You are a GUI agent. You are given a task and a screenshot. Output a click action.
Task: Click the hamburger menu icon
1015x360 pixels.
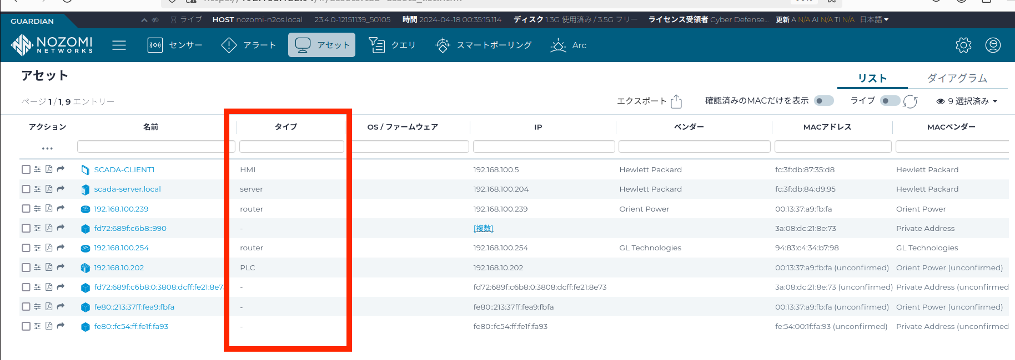pyautogui.click(x=119, y=45)
